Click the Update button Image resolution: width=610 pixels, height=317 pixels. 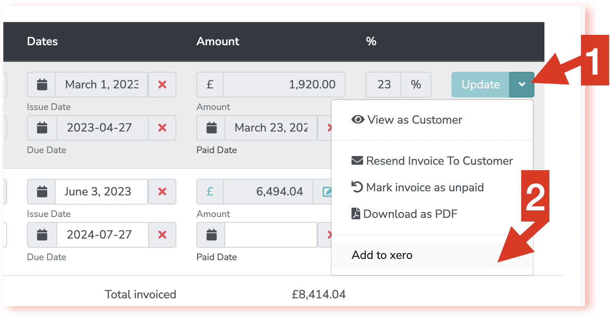tap(481, 85)
